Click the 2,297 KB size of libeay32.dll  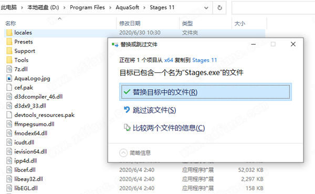(x=252, y=179)
